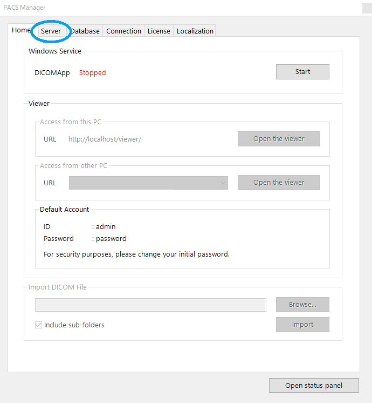
Task: Open the viewer under Access from other PC
Action: click(279, 183)
